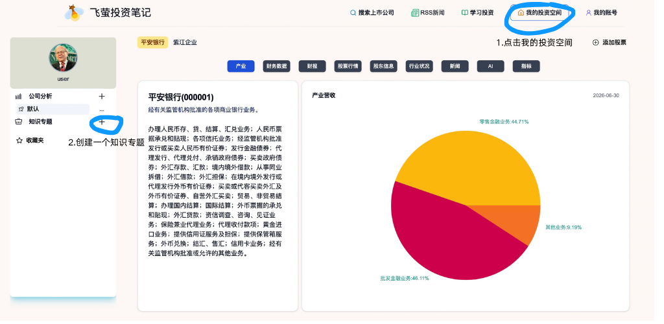Create a new 知识专题 with plus

point(102,122)
